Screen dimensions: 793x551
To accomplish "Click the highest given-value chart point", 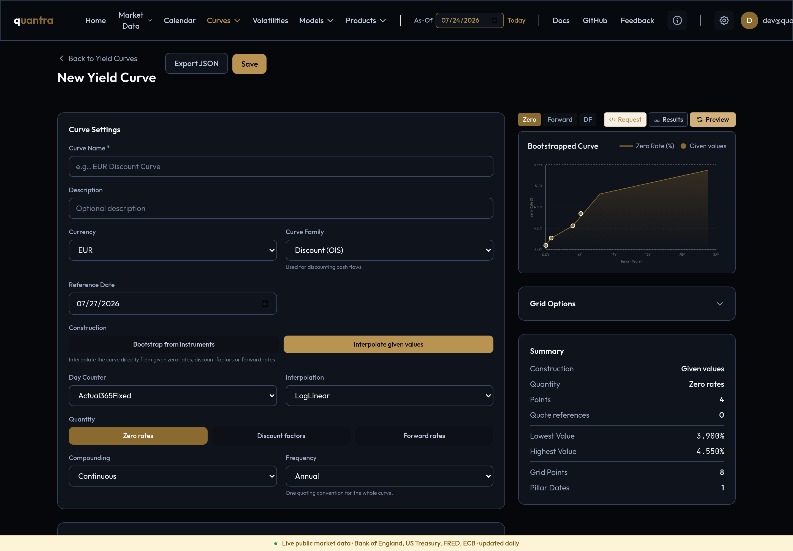I will click(581, 214).
